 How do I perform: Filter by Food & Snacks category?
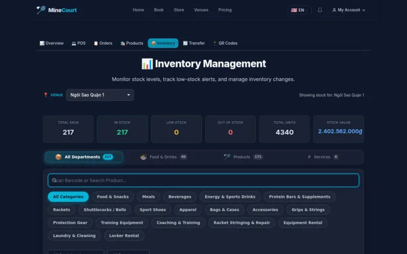(x=113, y=197)
